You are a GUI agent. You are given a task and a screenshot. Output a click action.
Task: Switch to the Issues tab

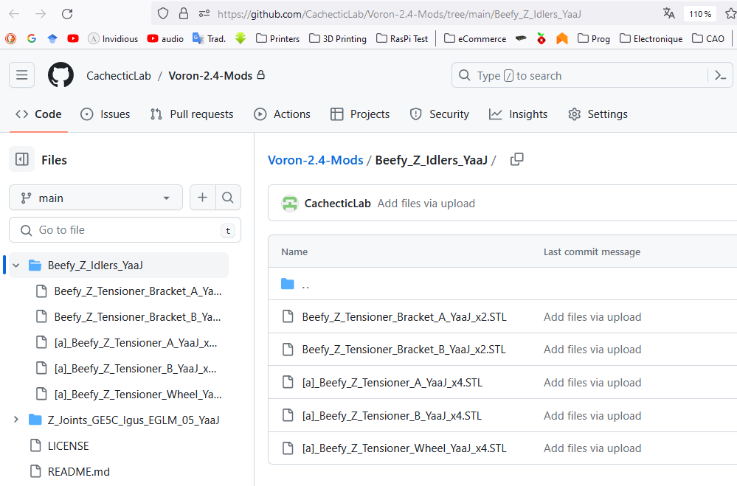[x=105, y=114]
